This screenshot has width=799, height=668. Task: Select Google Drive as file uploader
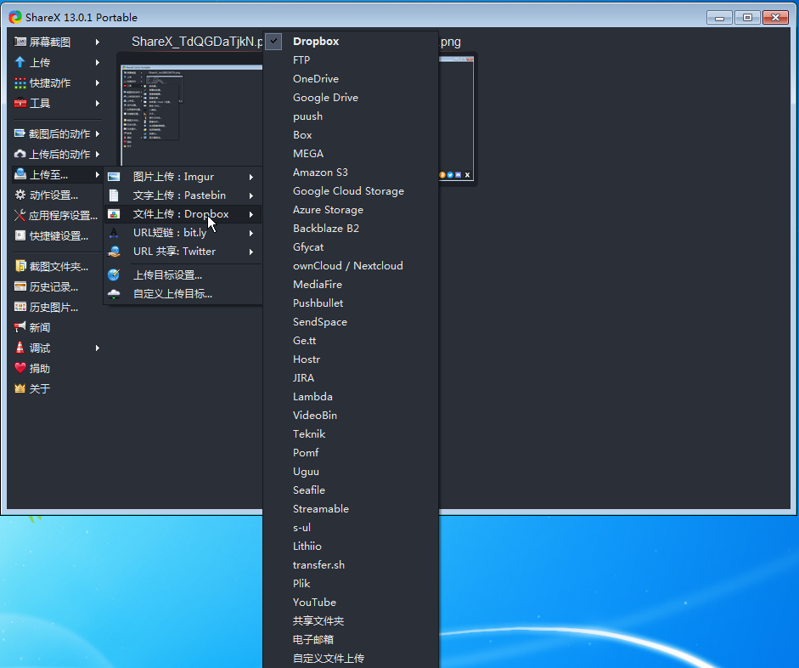(x=325, y=98)
